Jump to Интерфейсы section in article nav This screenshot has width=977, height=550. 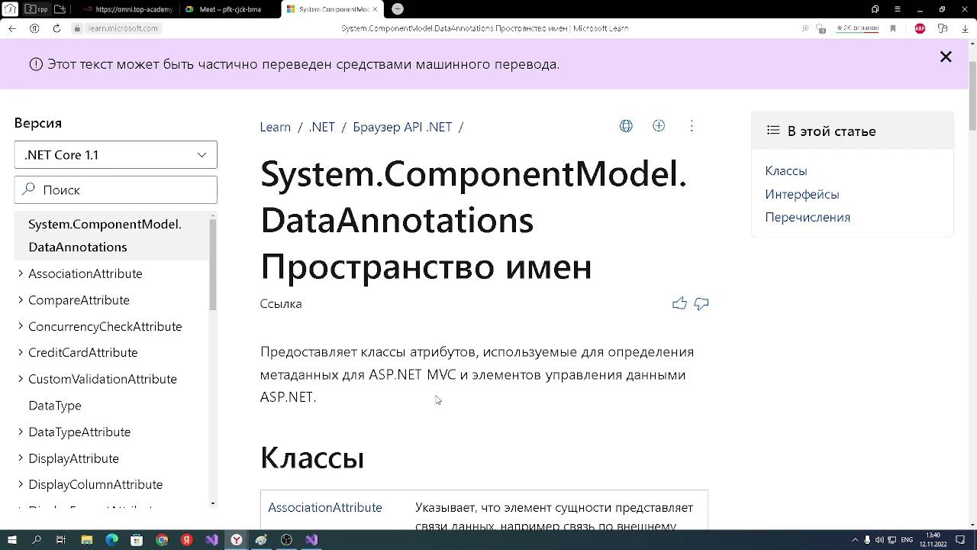[x=802, y=194]
